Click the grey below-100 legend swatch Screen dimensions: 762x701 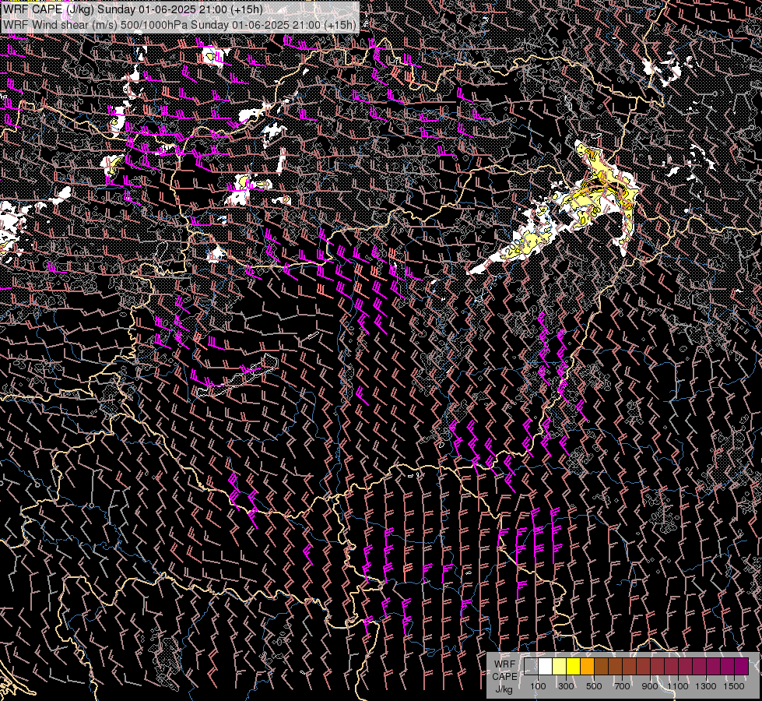pyautogui.click(x=531, y=667)
